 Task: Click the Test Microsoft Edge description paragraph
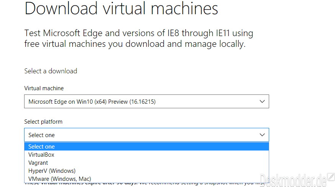(139, 38)
